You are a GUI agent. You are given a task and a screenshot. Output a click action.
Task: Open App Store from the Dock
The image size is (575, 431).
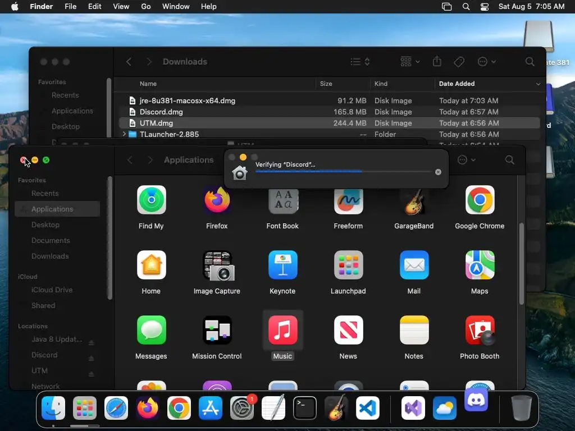211,408
